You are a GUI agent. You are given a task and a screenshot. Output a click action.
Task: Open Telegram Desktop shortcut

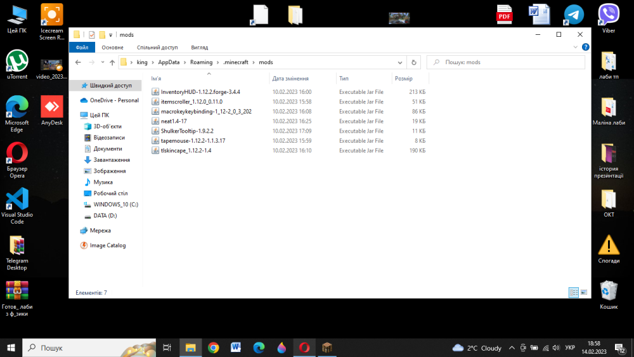click(17, 252)
